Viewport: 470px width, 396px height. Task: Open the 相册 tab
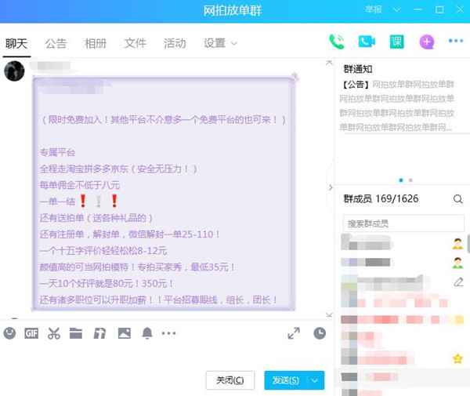96,44
